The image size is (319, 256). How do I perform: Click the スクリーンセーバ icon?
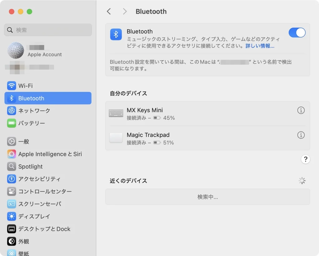12,204
